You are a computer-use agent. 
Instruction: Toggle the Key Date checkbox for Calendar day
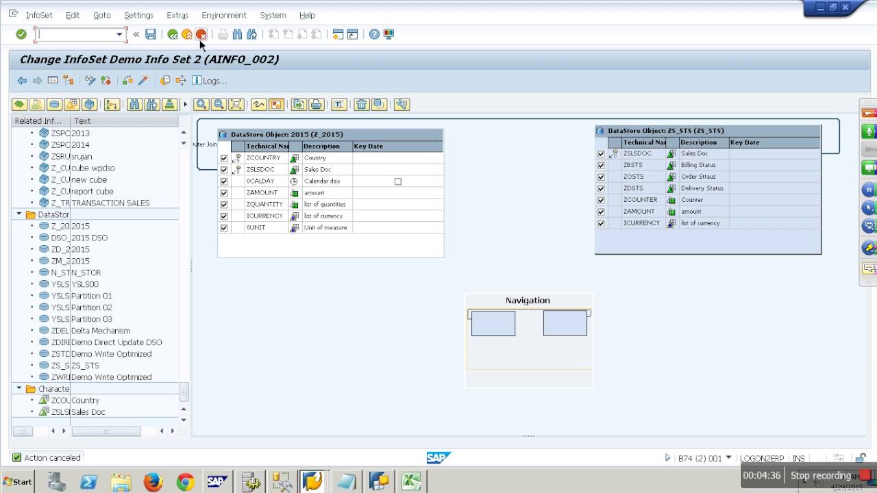[x=397, y=181]
